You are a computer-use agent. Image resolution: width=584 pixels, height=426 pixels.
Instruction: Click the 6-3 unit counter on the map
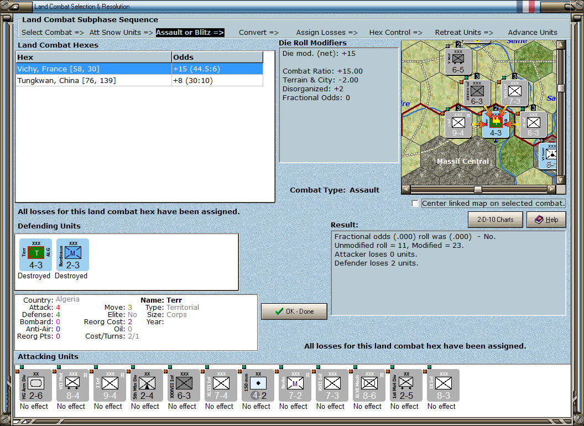click(x=477, y=93)
